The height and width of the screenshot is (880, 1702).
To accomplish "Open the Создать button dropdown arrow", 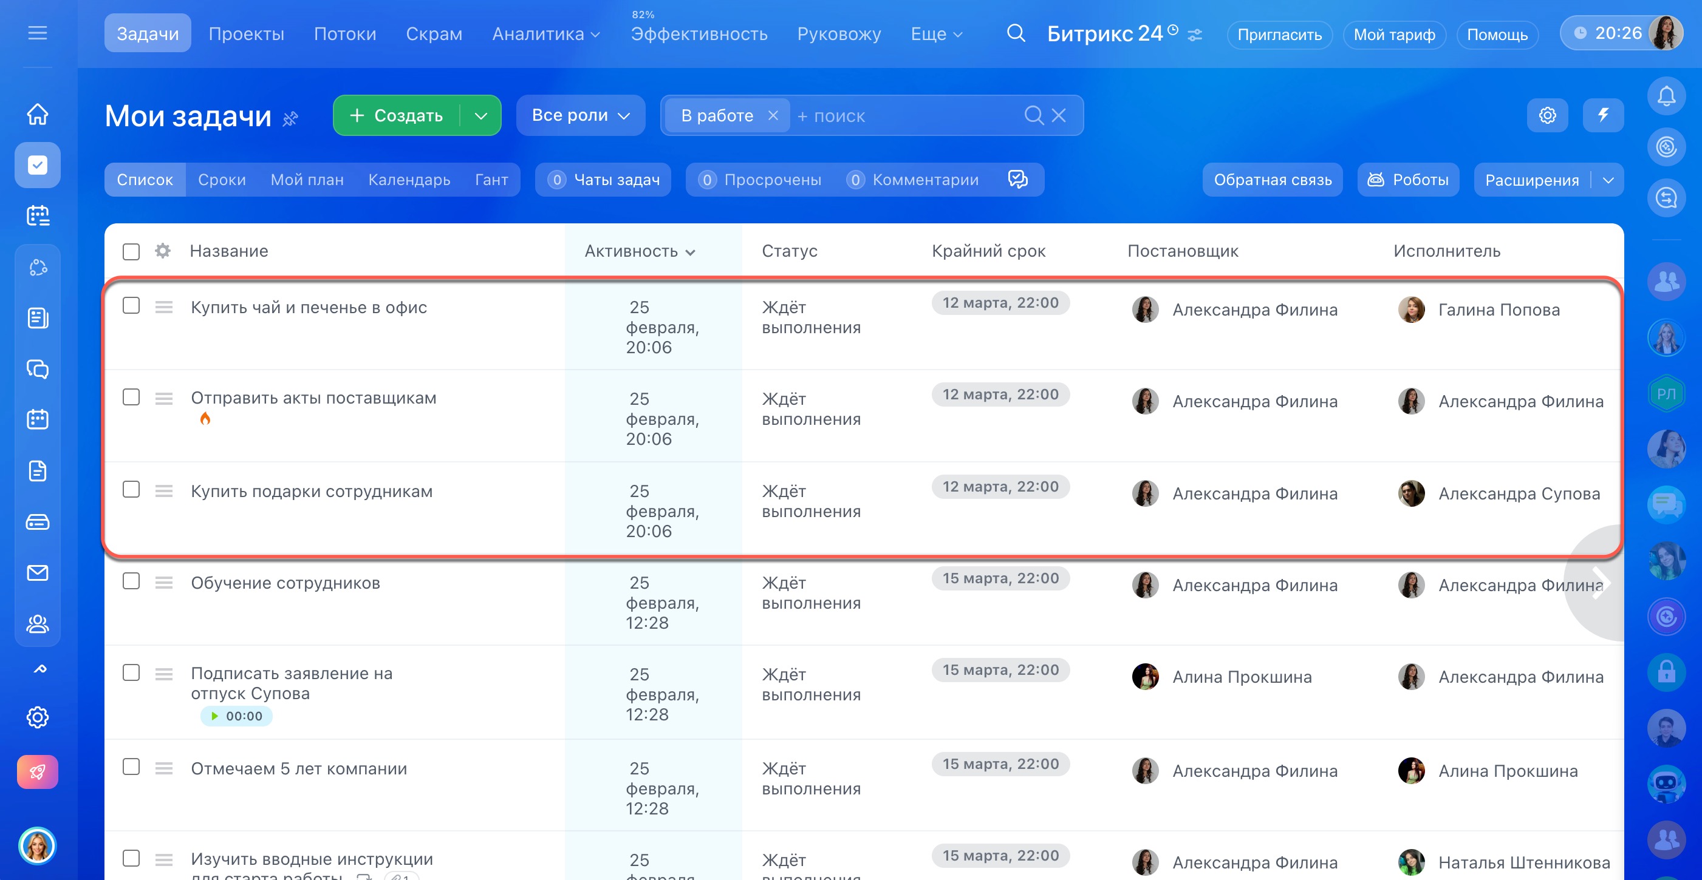I will click(x=480, y=115).
